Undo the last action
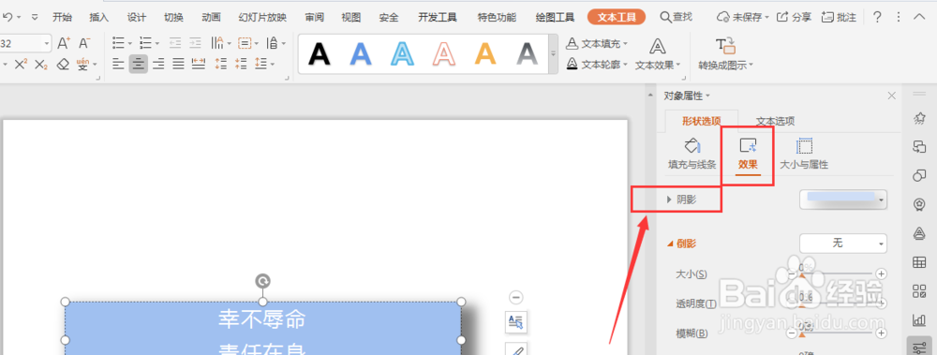The height and width of the screenshot is (355, 937). [7, 17]
